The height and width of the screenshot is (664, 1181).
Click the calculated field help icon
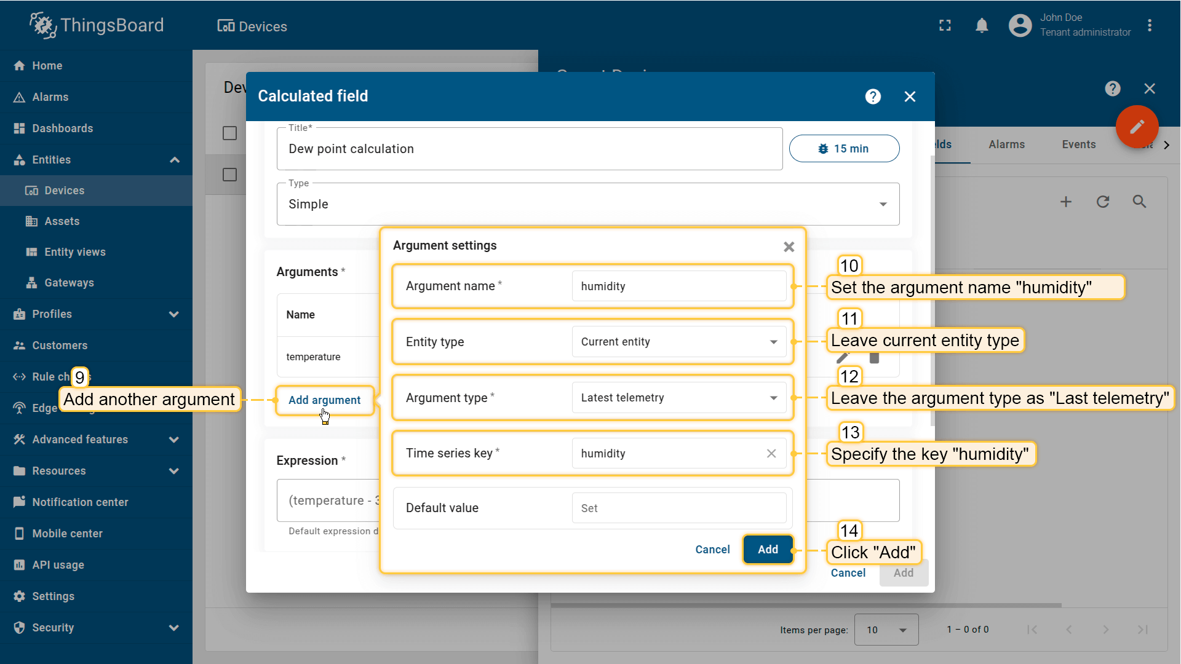coord(873,97)
